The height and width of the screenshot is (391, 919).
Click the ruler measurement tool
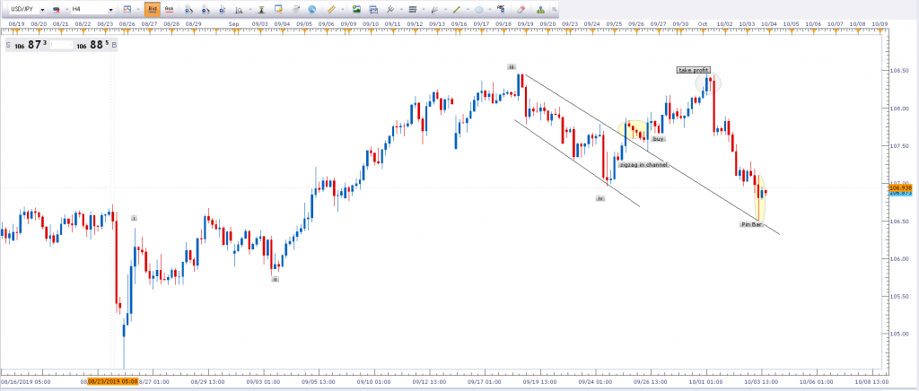331,8
